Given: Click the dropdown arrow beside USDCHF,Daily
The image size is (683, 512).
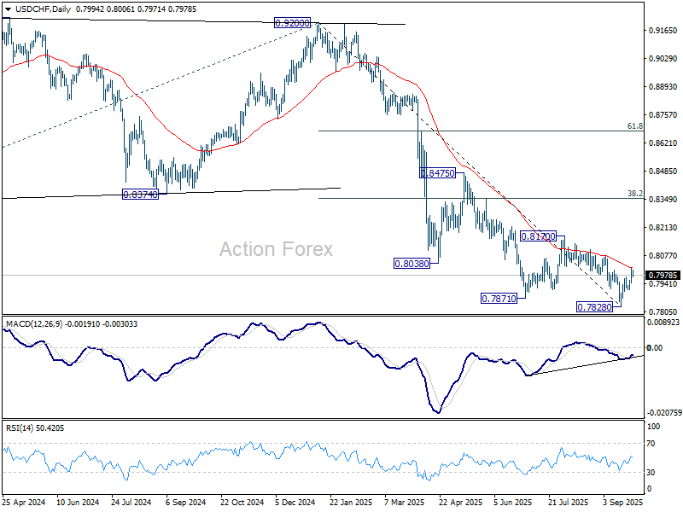Looking at the screenshot, I should (x=8, y=9).
